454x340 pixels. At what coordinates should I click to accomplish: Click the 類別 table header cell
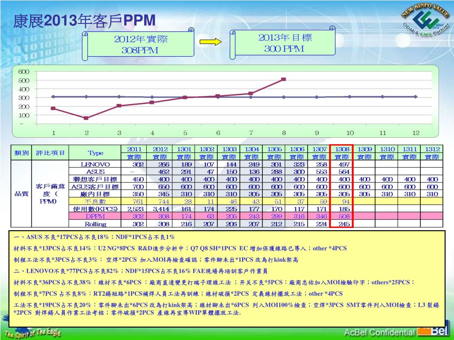click(x=21, y=153)
